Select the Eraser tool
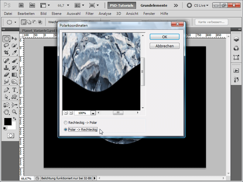This screenshot has width=243, height=182. click(x=6, y=75)
